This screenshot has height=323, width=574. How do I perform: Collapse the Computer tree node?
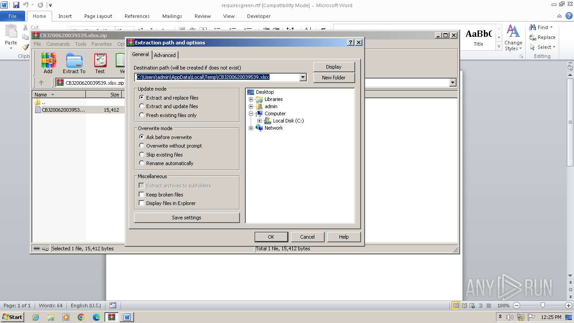(251, 113)
